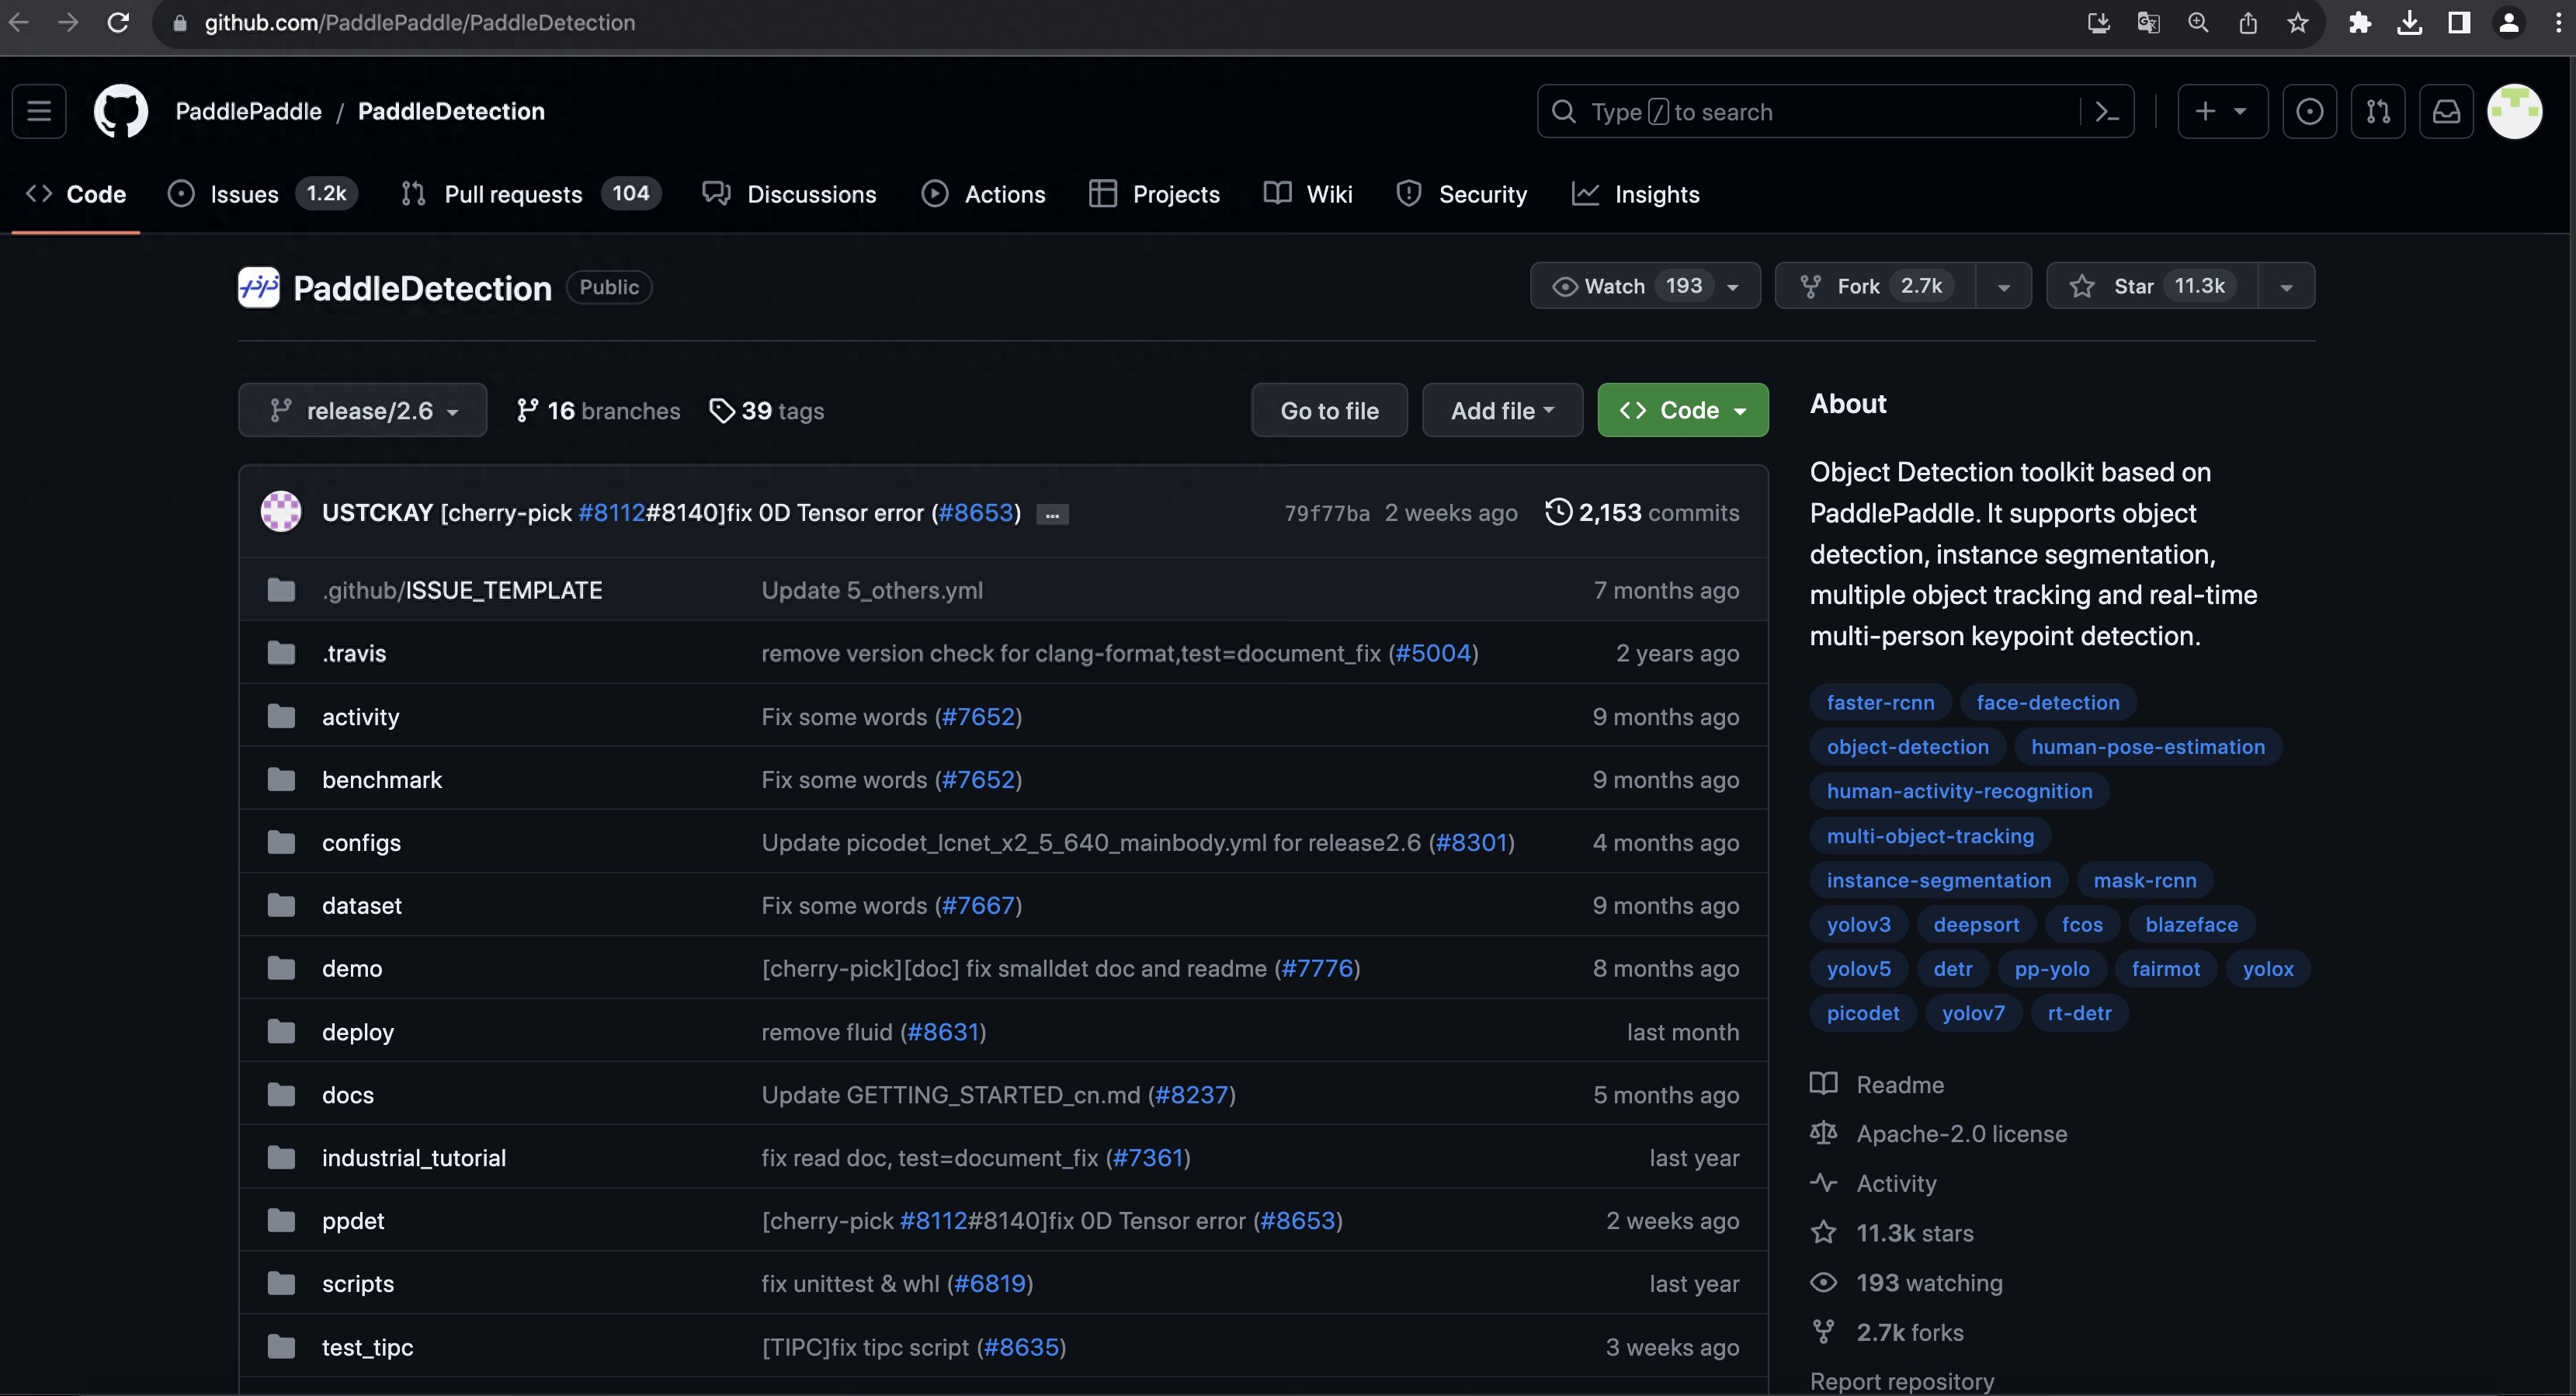Select the Code tab
The width and height of the screenshot is (2576, 1396).
coord(76,194)
